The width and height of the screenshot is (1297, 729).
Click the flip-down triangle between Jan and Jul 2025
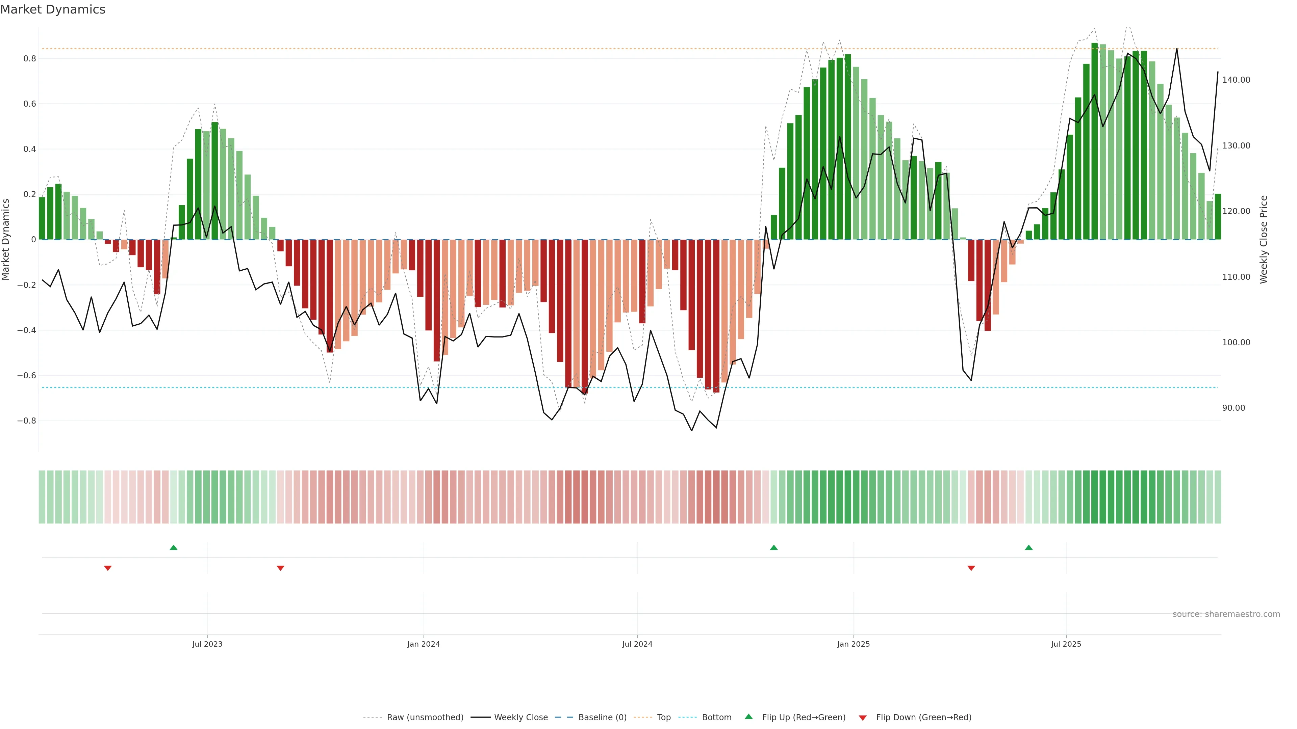click(971, 568)
